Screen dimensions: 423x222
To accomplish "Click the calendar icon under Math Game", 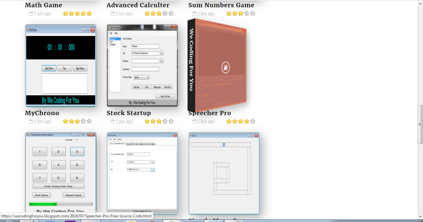I will [31, 14].
